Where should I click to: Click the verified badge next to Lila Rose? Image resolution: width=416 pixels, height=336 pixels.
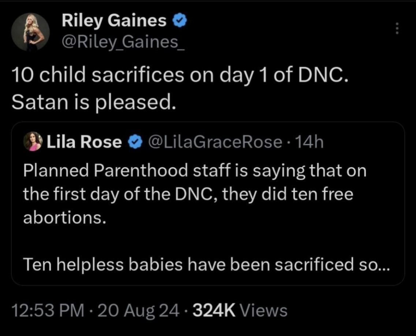(135, 142)
